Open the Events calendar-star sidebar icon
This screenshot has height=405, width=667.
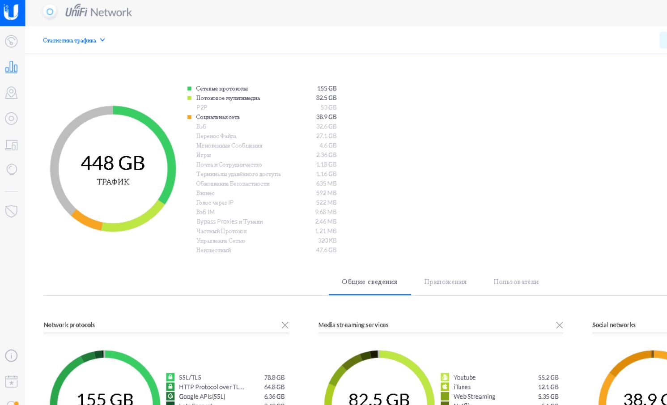coord(11,381)
